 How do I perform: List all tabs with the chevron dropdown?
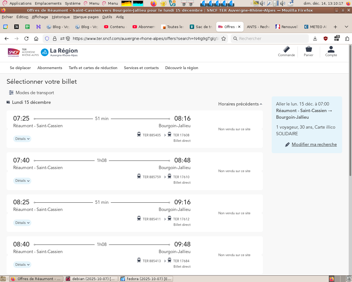pyautogui.click(x=346, y=27)
